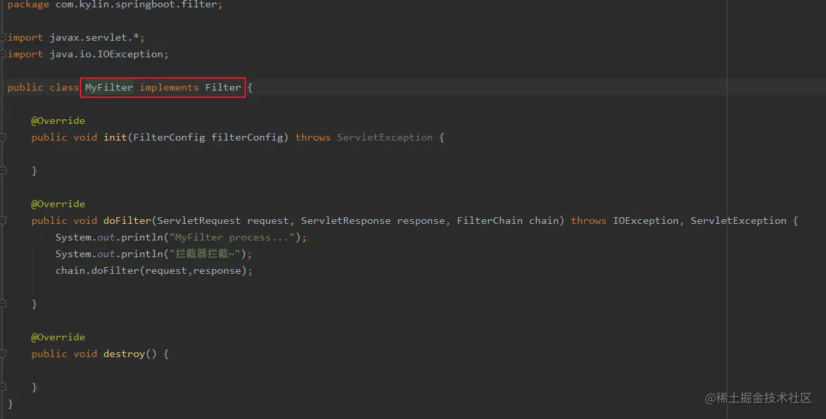Click the FilterConfig parameter type

point(169,137)
